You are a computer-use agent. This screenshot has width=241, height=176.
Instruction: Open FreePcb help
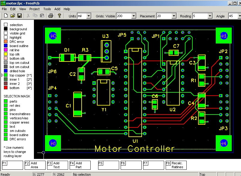[59, 15]
